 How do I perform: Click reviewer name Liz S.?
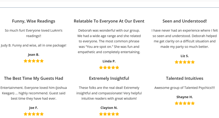(184, 56)
